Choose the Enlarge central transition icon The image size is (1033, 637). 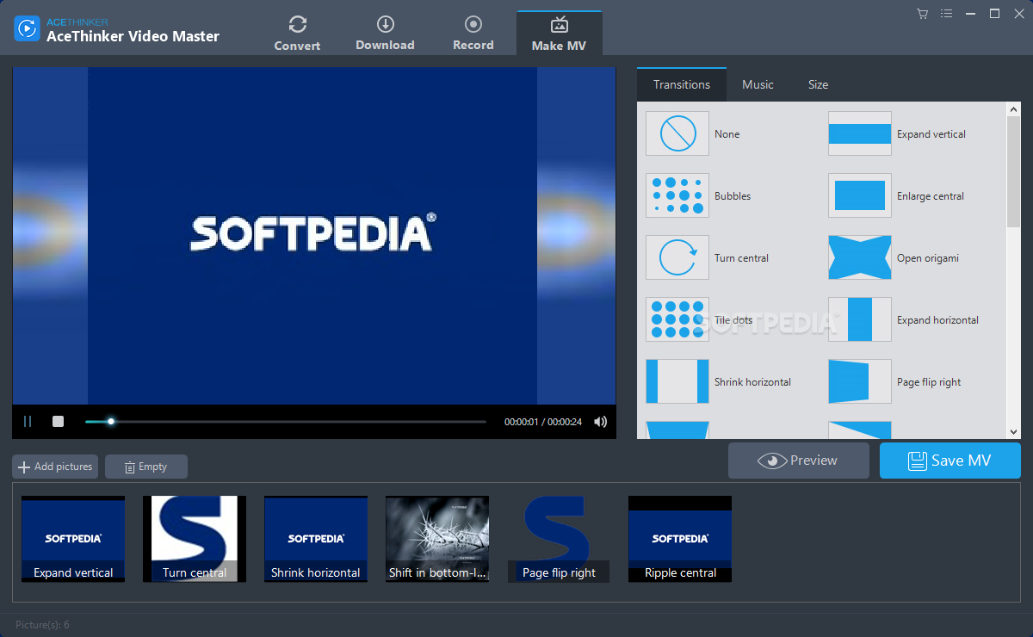pos(860,195)
